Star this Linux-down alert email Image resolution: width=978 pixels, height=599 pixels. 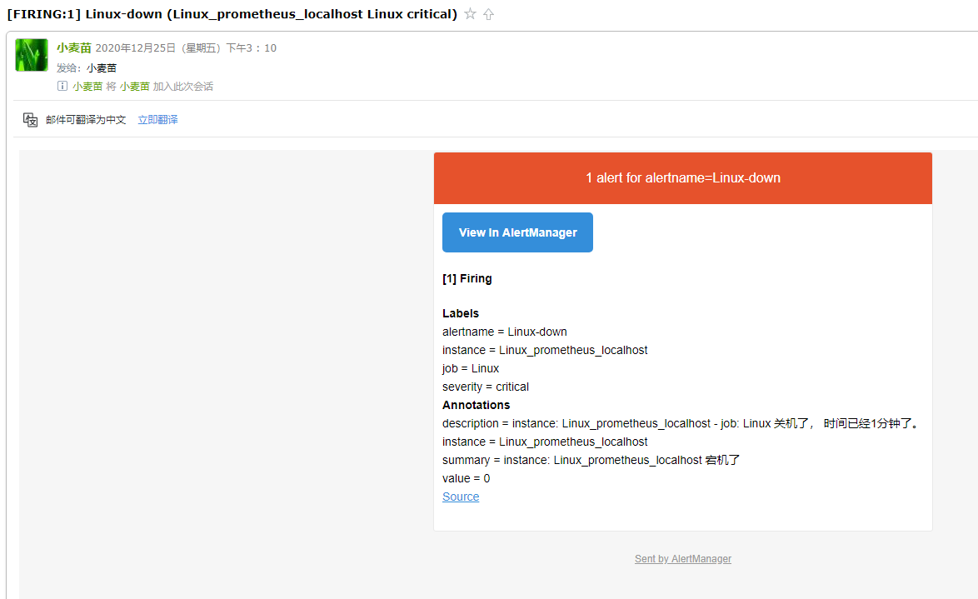(471, 14)
